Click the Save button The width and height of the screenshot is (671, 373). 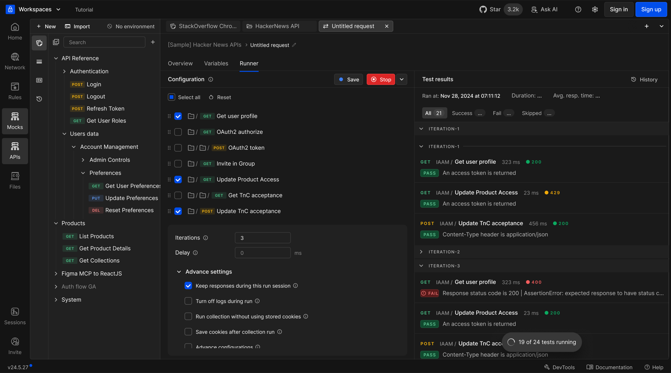pyautogui.click(x=349, y=79)
